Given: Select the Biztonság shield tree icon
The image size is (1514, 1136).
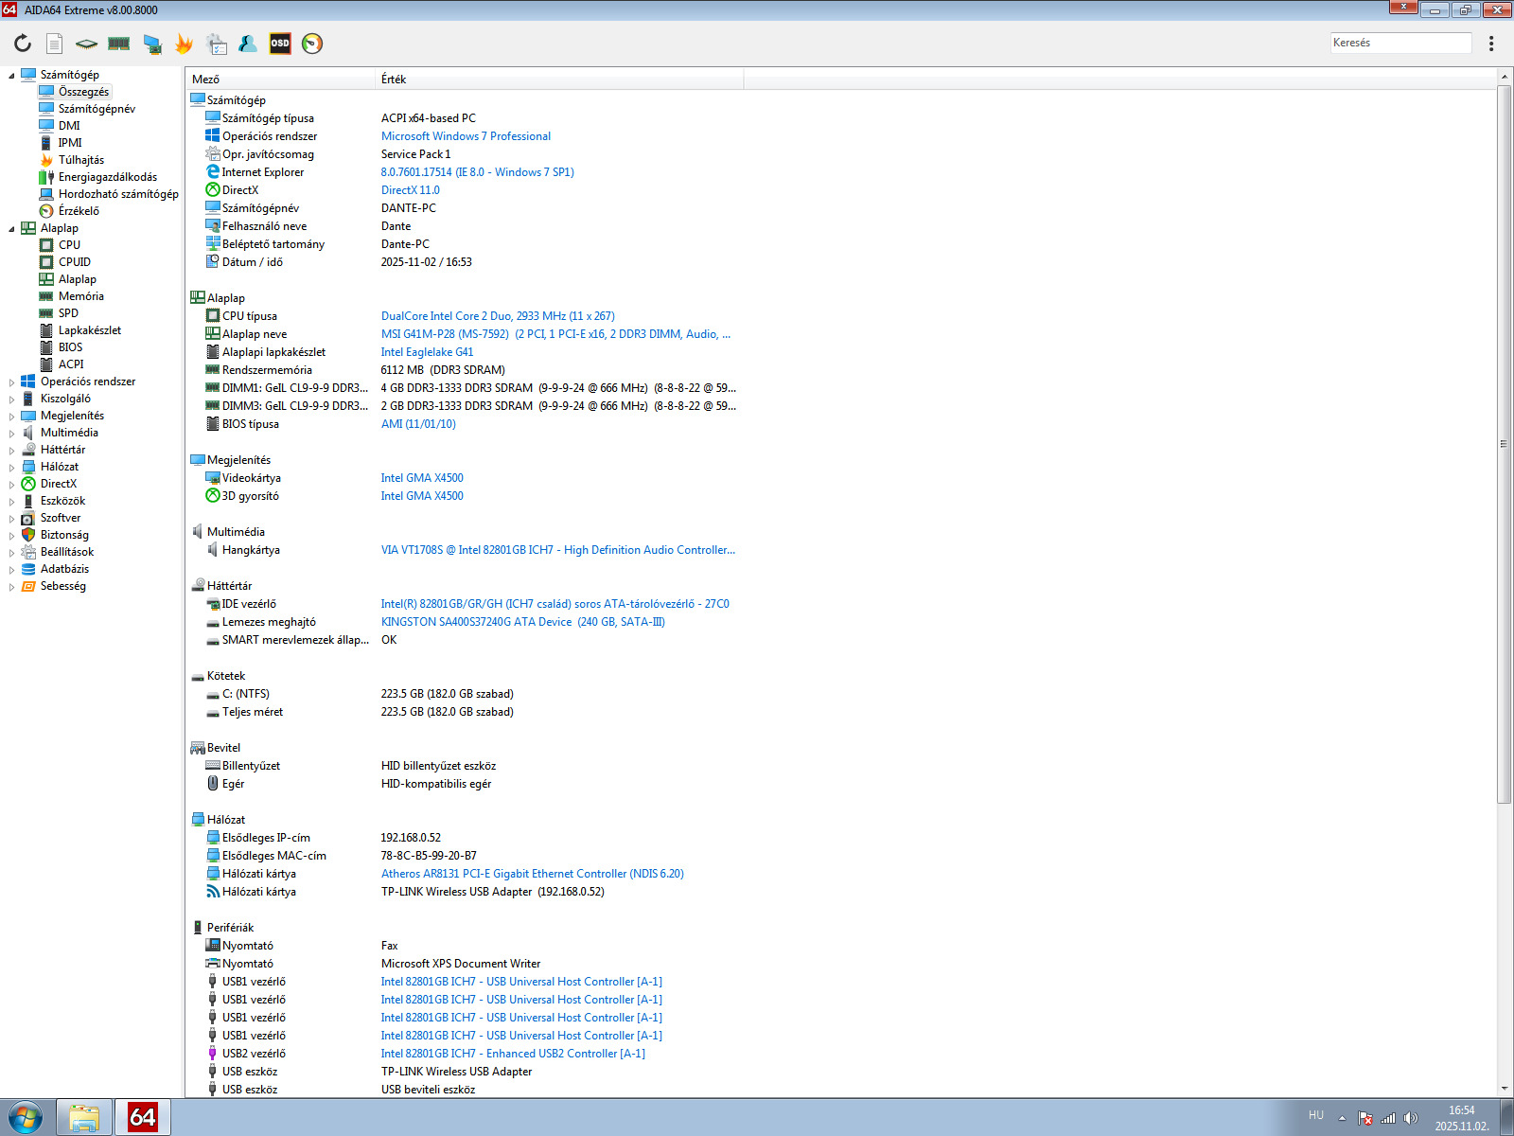Looking at the screenshot, I should pos(28,535).
